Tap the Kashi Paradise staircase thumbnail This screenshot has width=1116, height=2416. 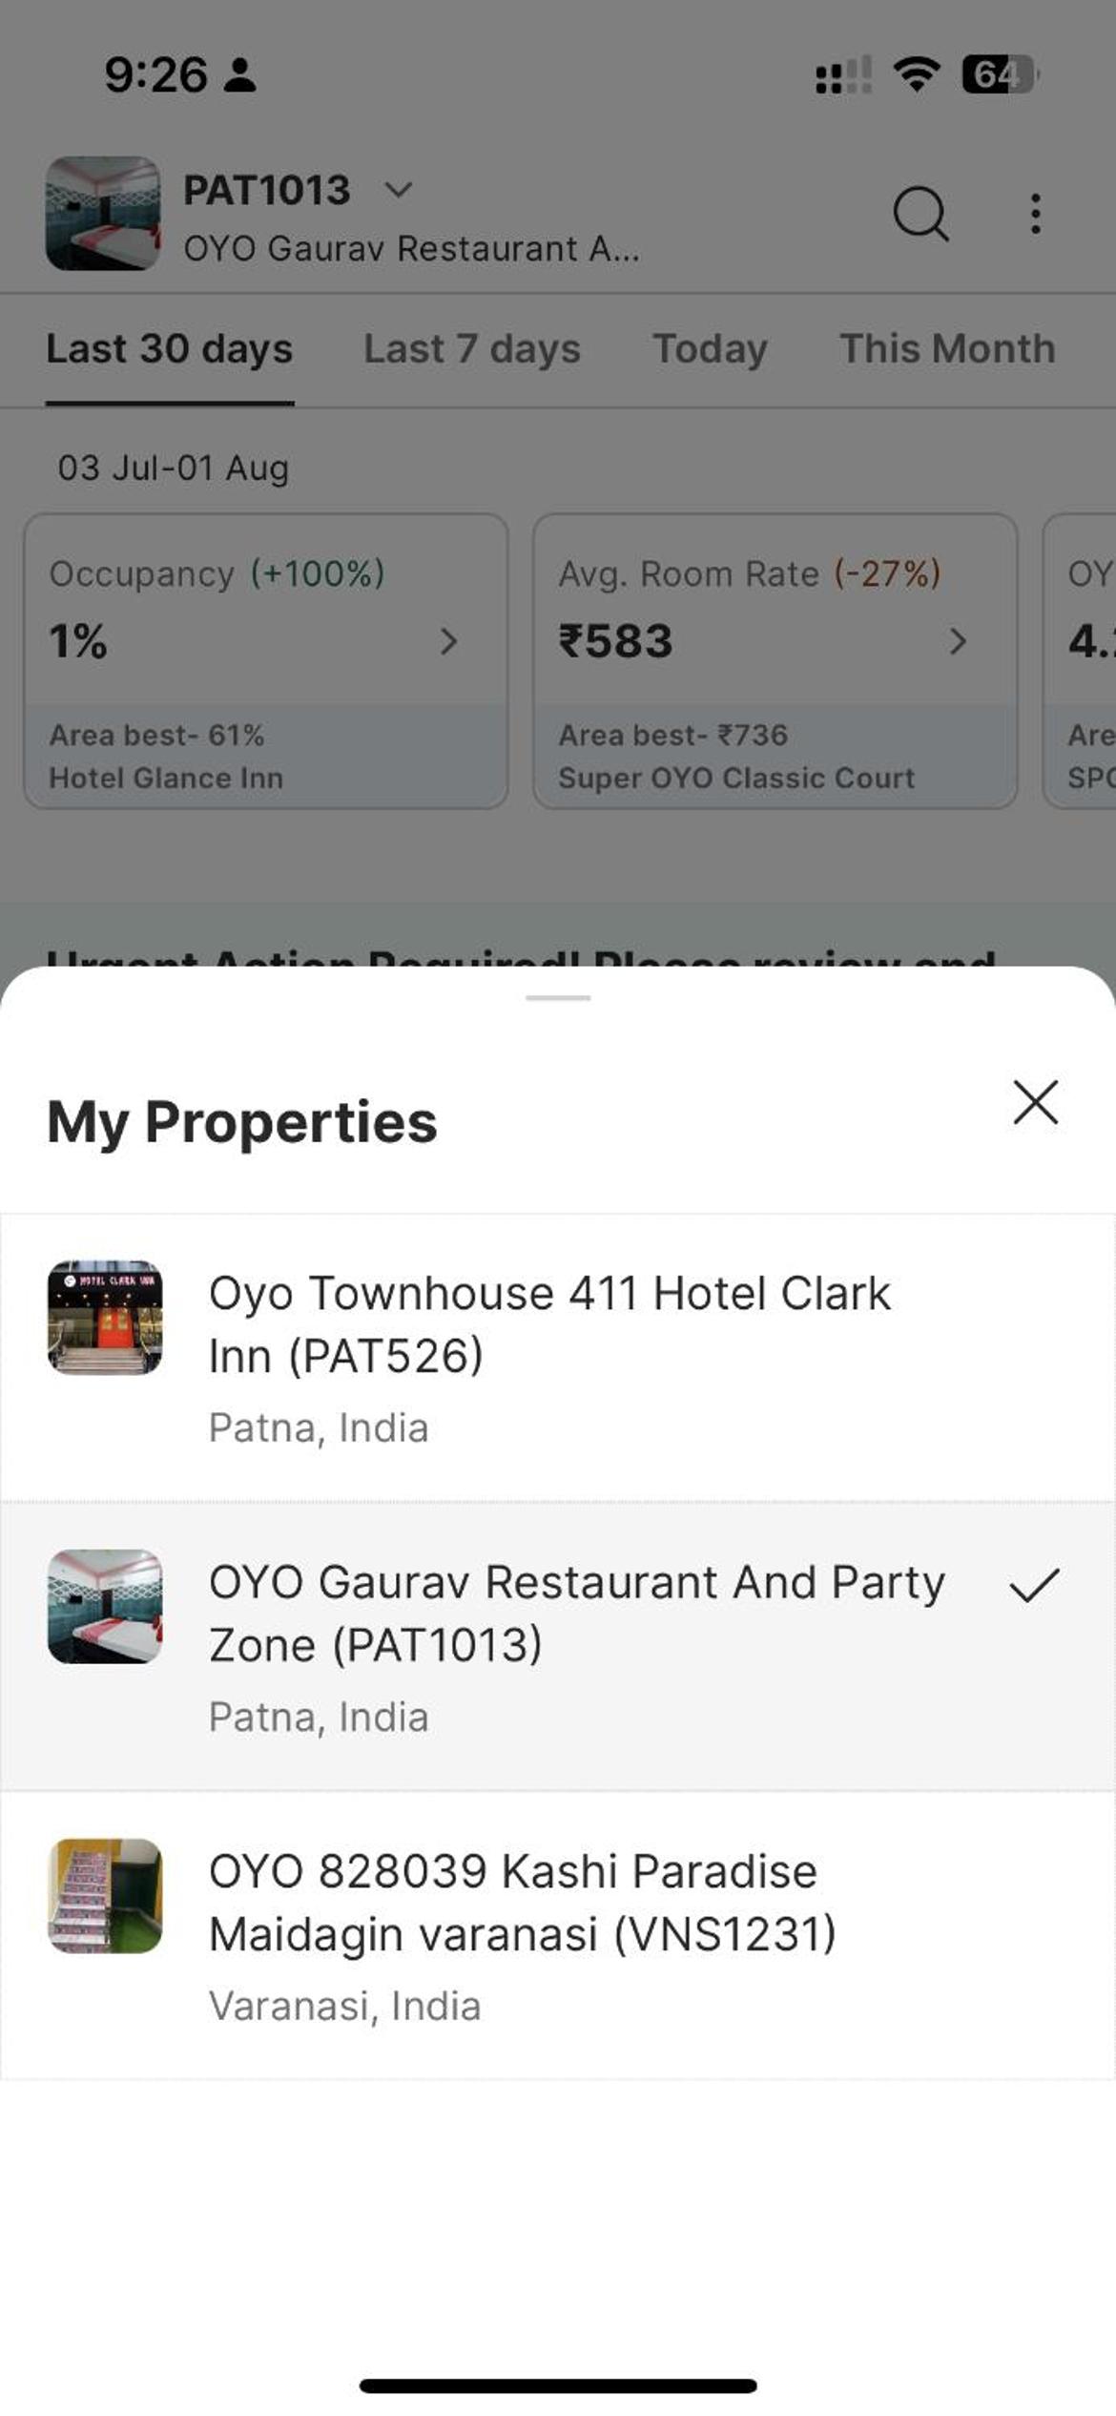(105, 1896)
